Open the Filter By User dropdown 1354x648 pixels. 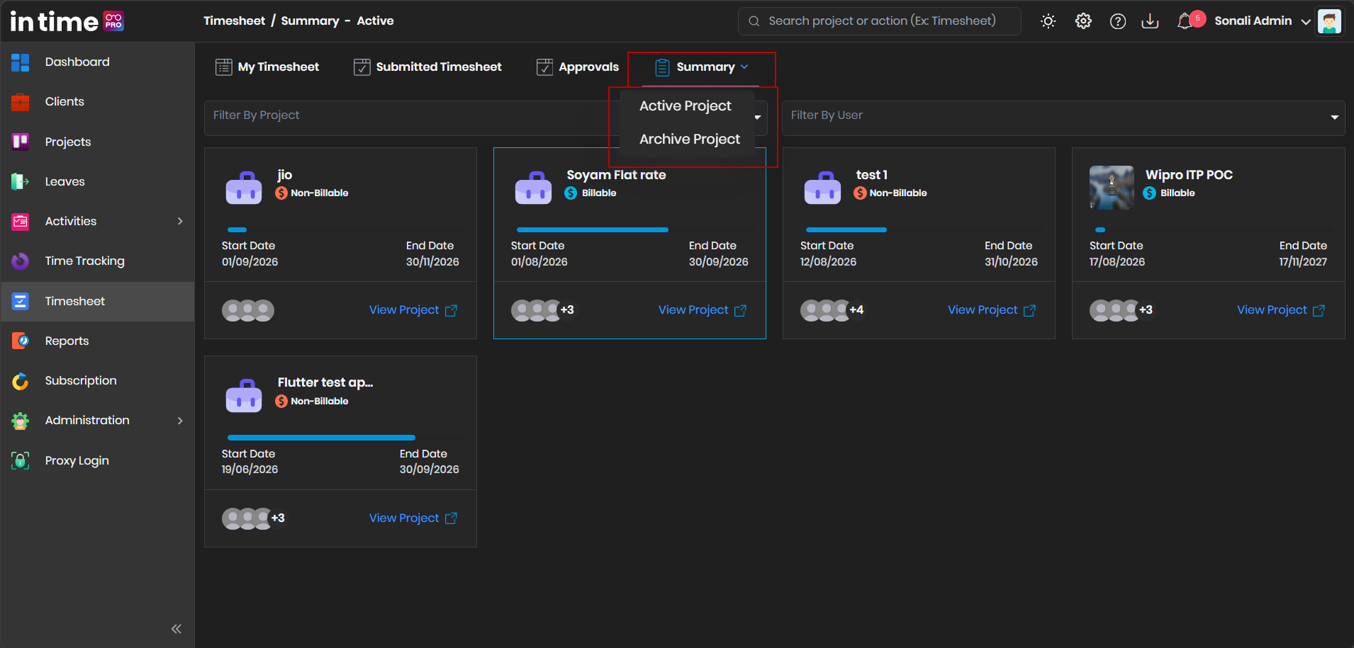[1063, 118]
